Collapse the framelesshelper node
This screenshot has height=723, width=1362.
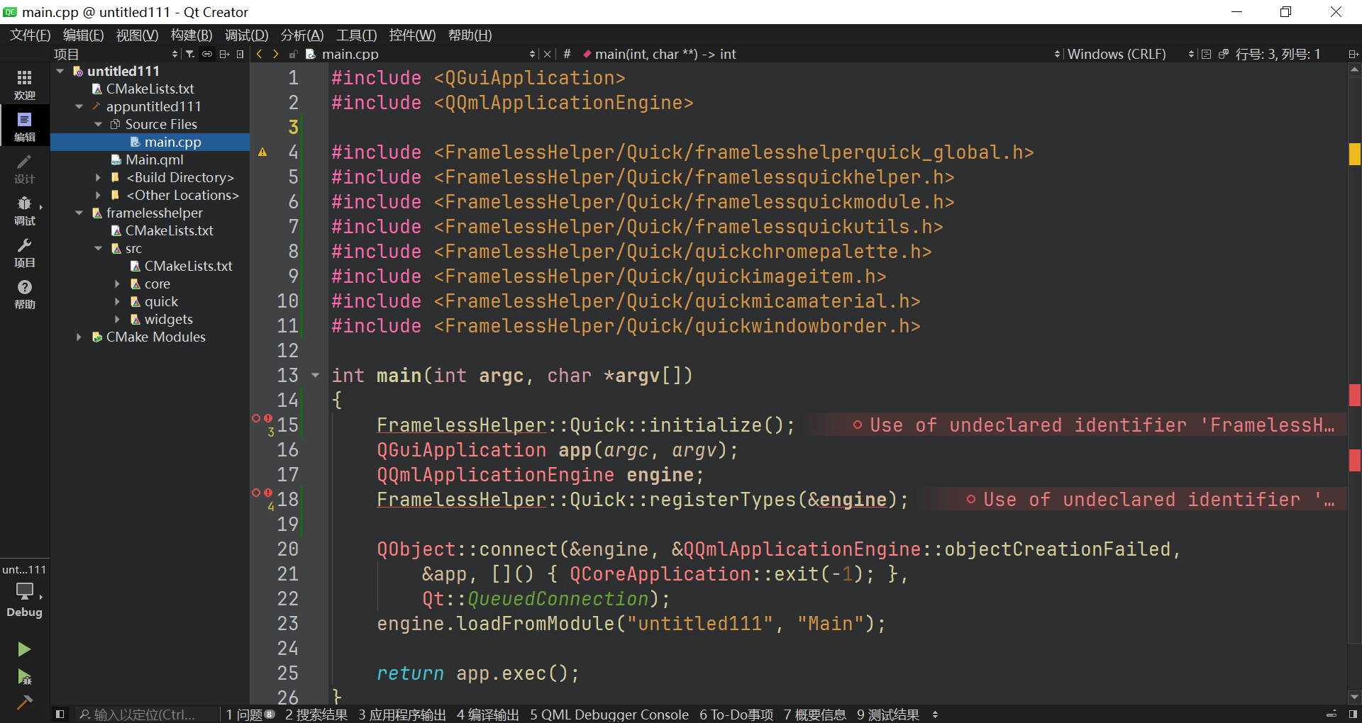pos(79,213)
